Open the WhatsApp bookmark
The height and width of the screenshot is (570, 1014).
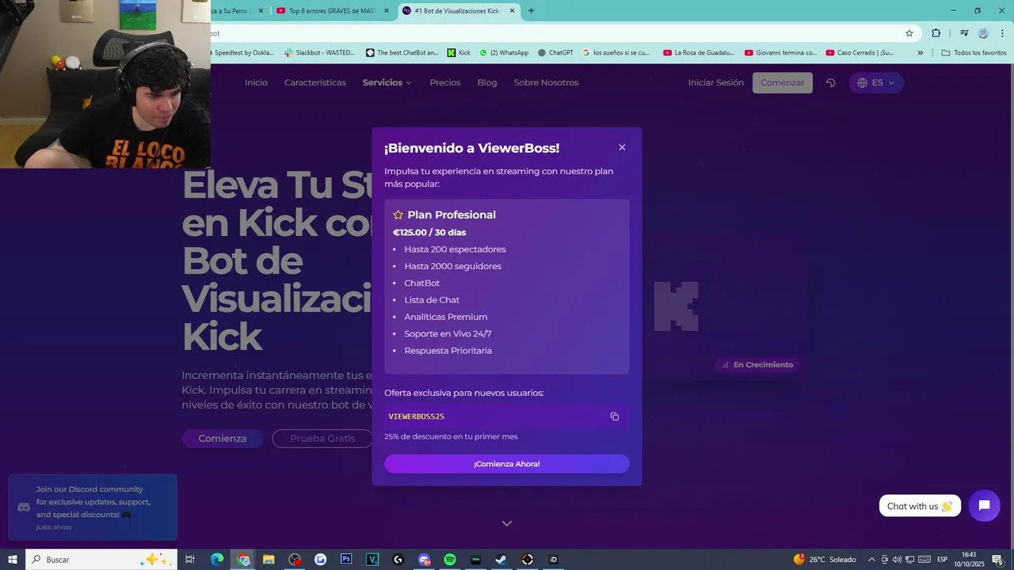[504, 53]
